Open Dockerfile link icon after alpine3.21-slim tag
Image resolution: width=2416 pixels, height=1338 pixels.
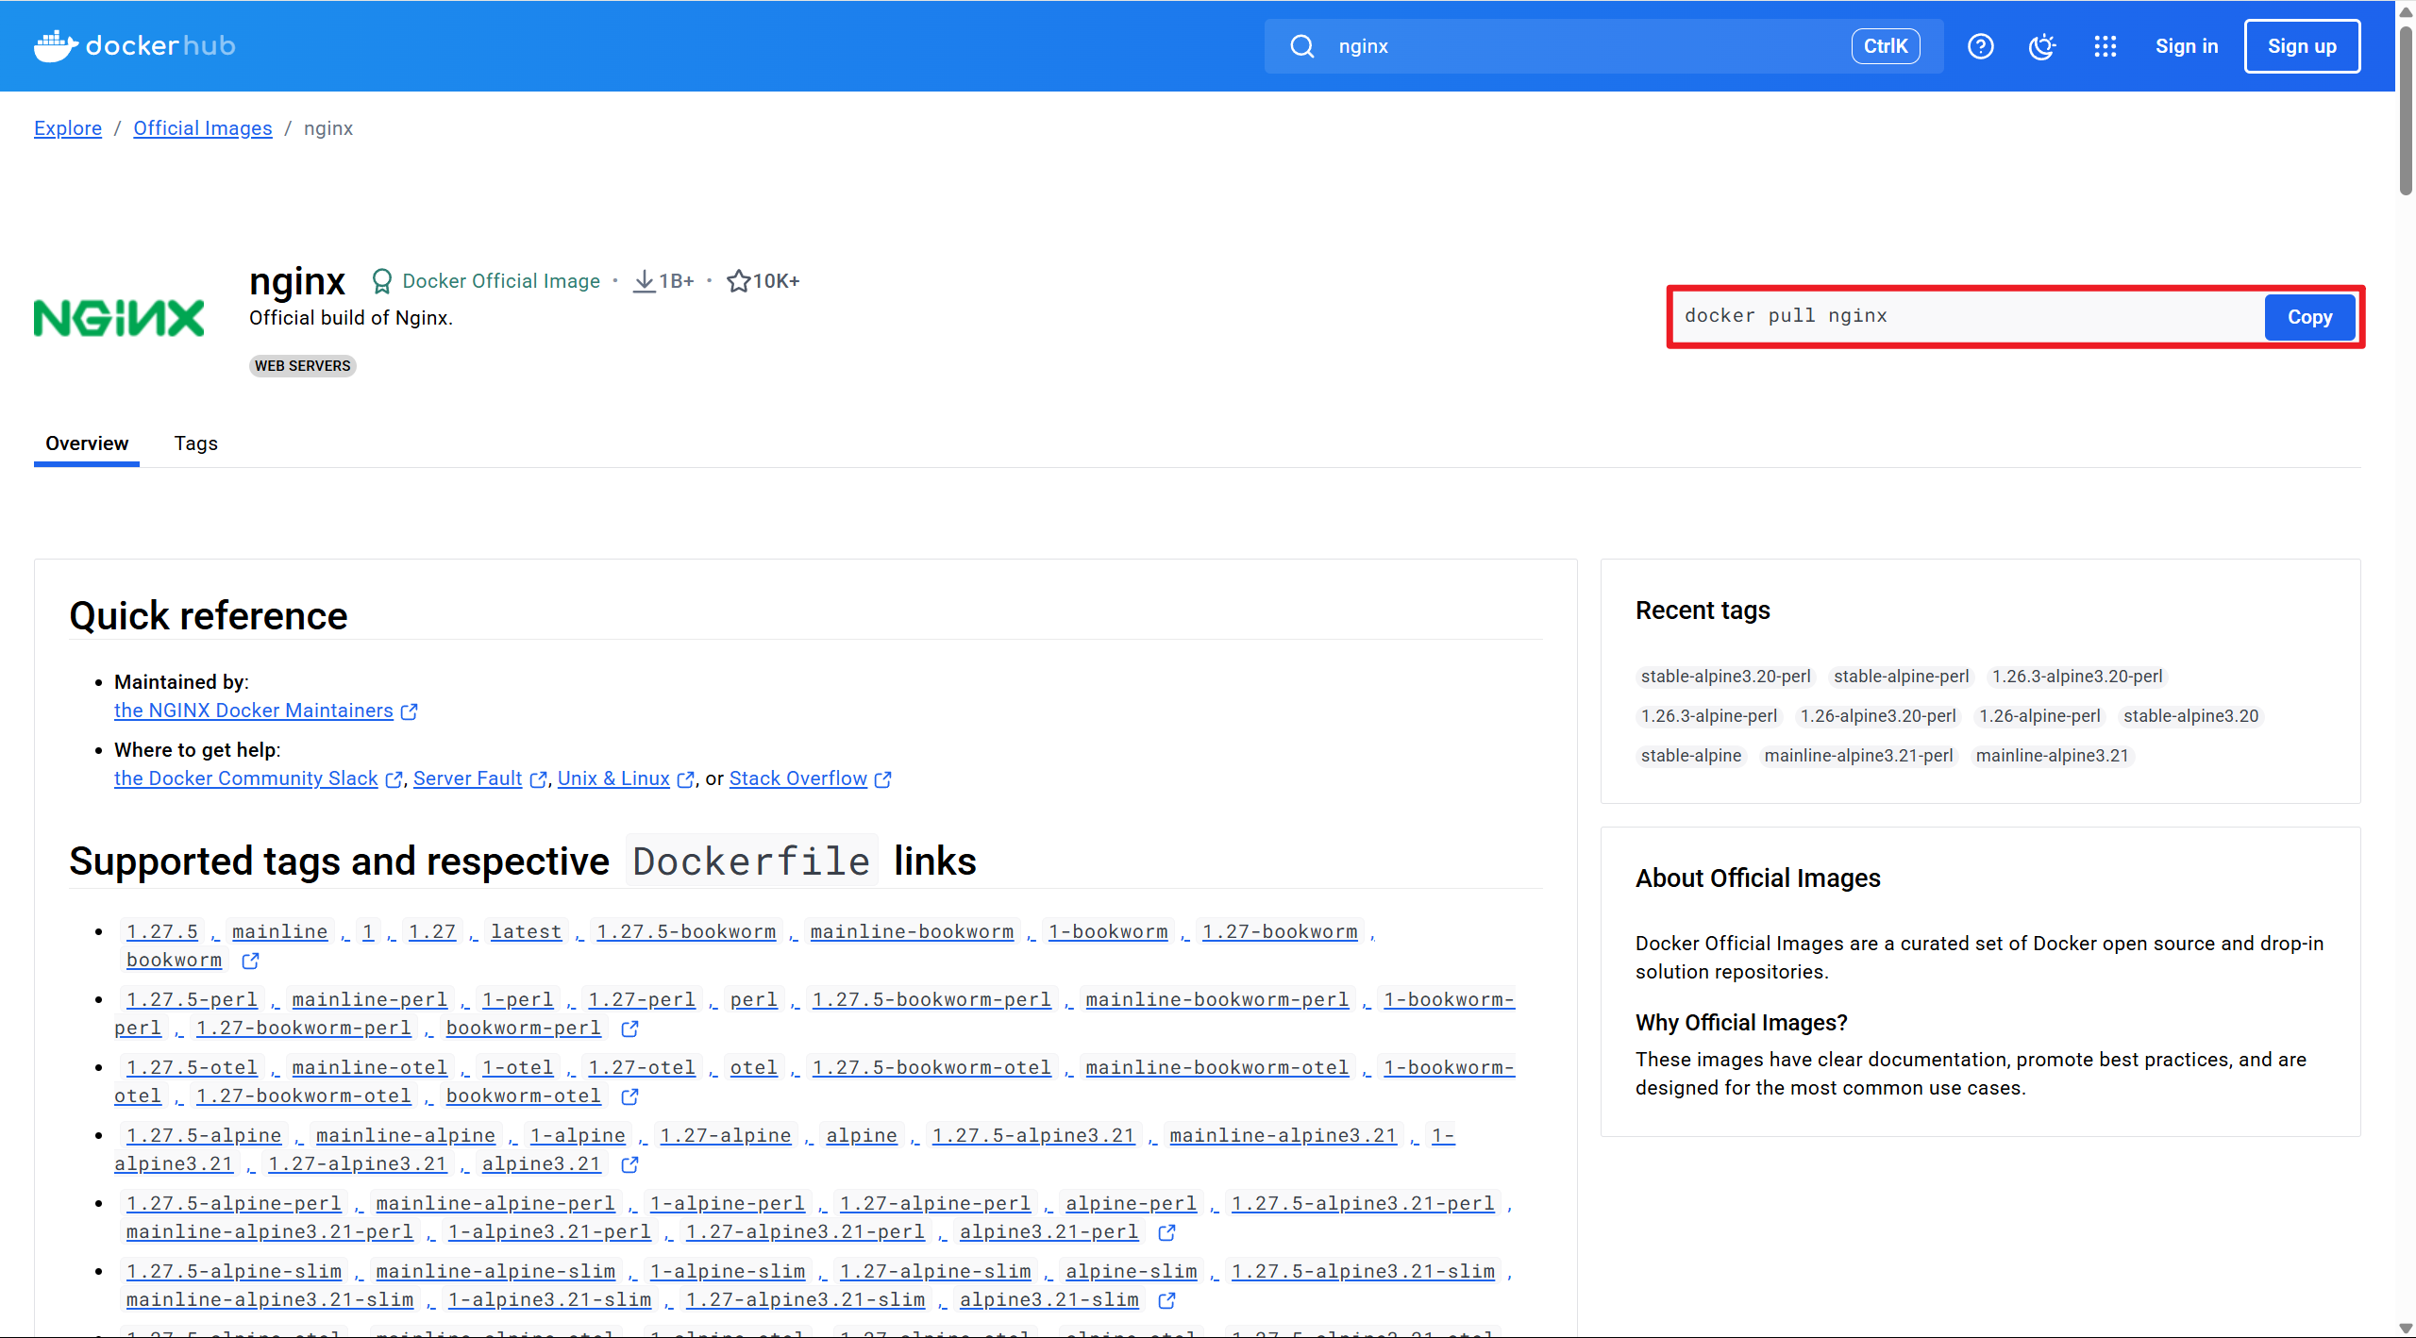coord(1166,1300)
